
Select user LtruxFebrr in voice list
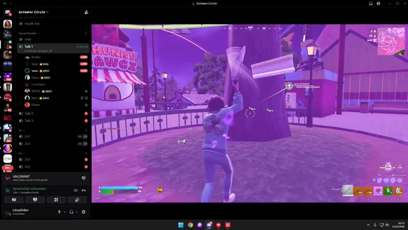[x=56, y=85]
